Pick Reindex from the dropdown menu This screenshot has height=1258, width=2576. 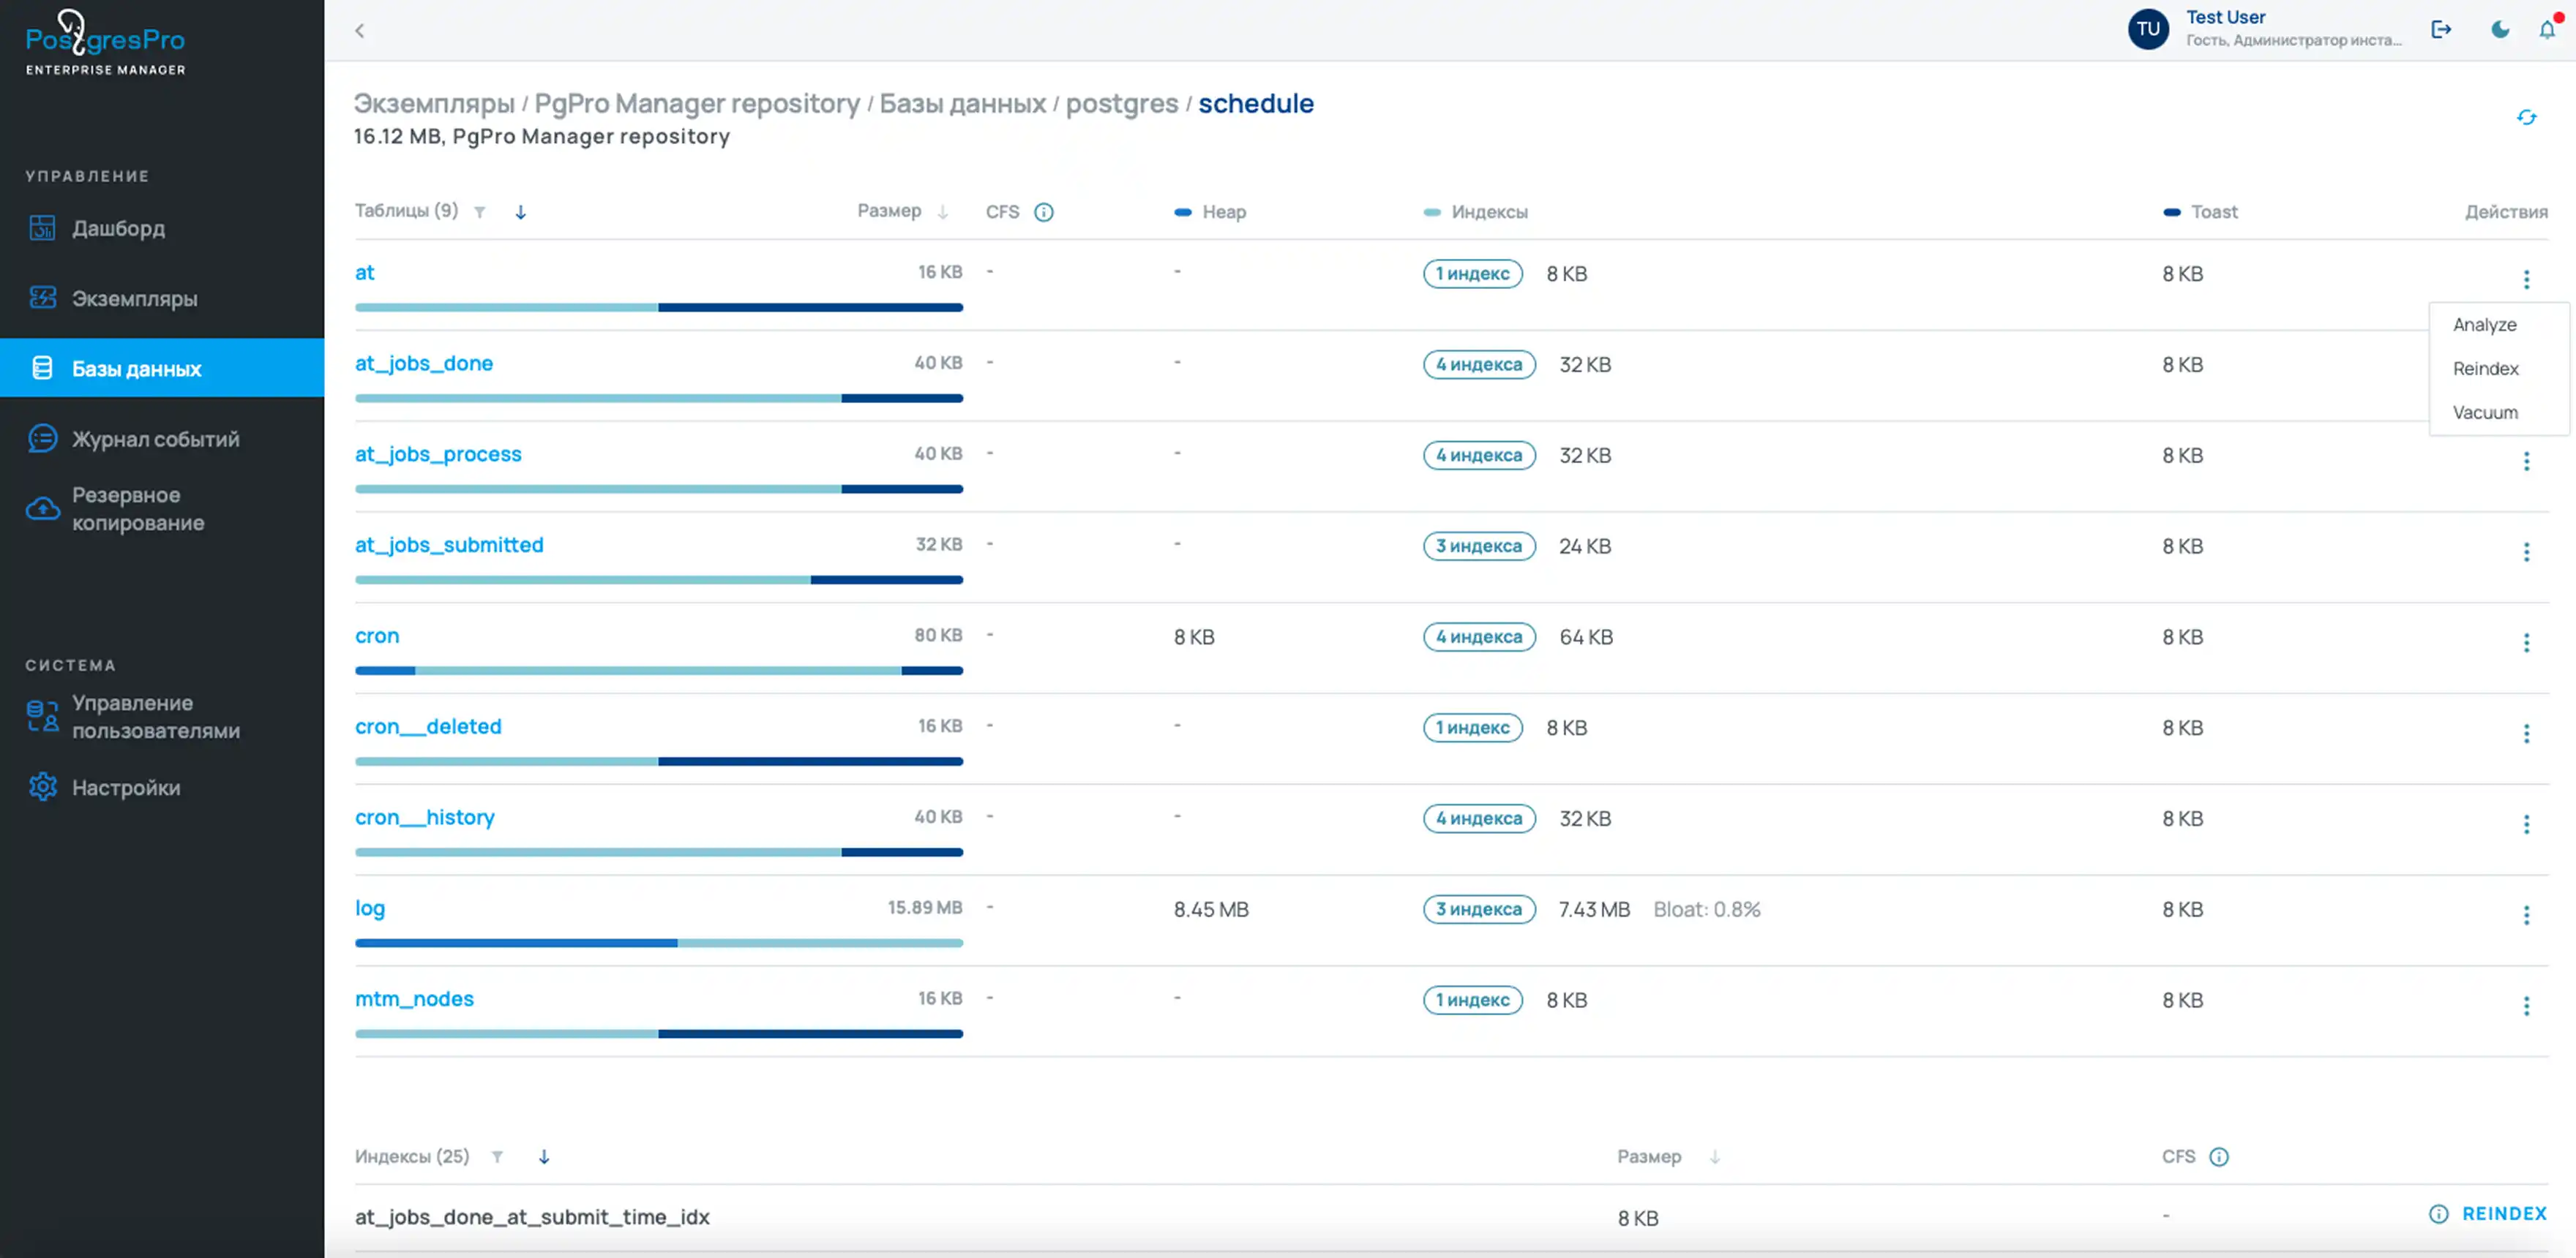point(2485,369)
